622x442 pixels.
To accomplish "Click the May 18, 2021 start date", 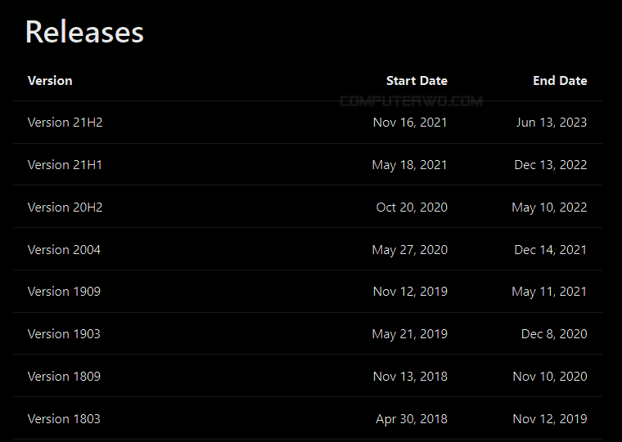I will click(409, 165).
